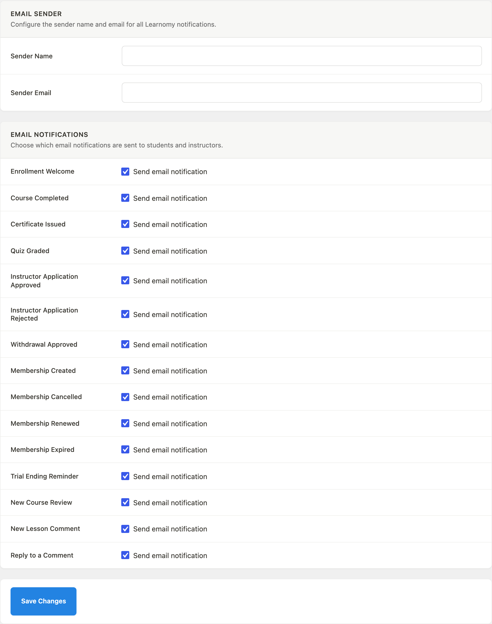Disable Membership Renewed email notification
The width and height of the screenshot is (492, 624).
(125, 423)
